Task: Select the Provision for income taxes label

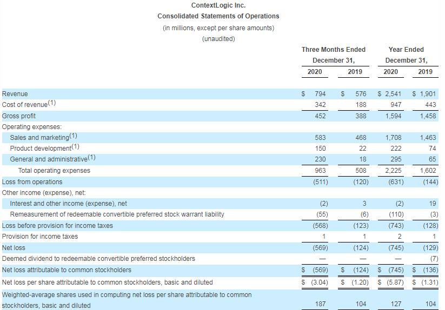Action: click(x=39, y=236)
